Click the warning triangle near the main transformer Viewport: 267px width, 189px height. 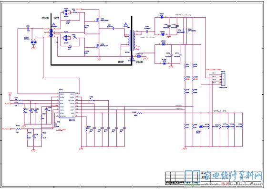(x=125, y=25)
